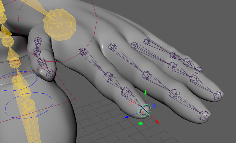Select the pinky finger tip joint
236x143 pixels.
pos(198,71)
